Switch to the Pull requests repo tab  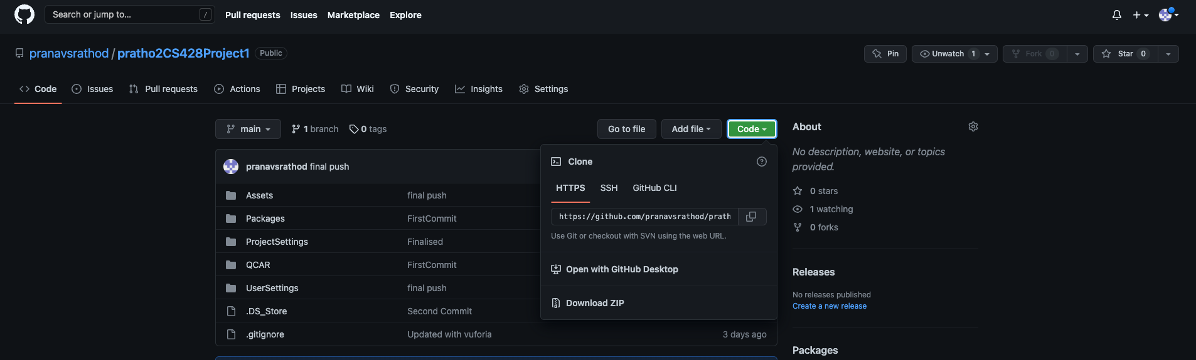(x=163, y=89)
